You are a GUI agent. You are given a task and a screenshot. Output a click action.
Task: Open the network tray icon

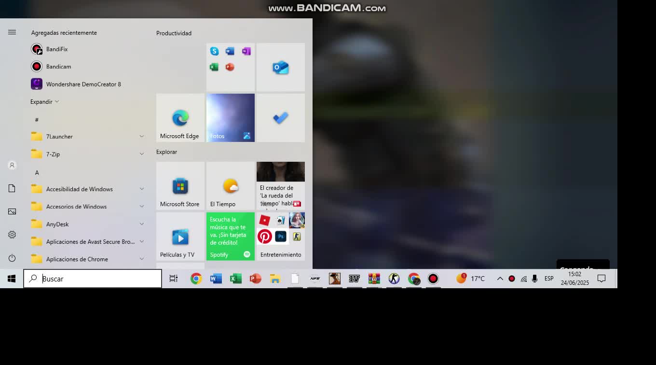523,279
